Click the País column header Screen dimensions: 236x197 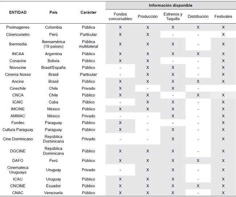click(x=53, y=12)
